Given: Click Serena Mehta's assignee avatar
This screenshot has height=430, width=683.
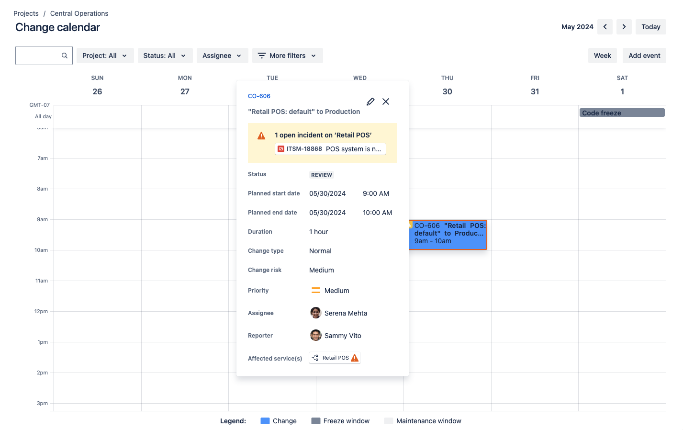Looking at the screenshot, I should point(316,313).
